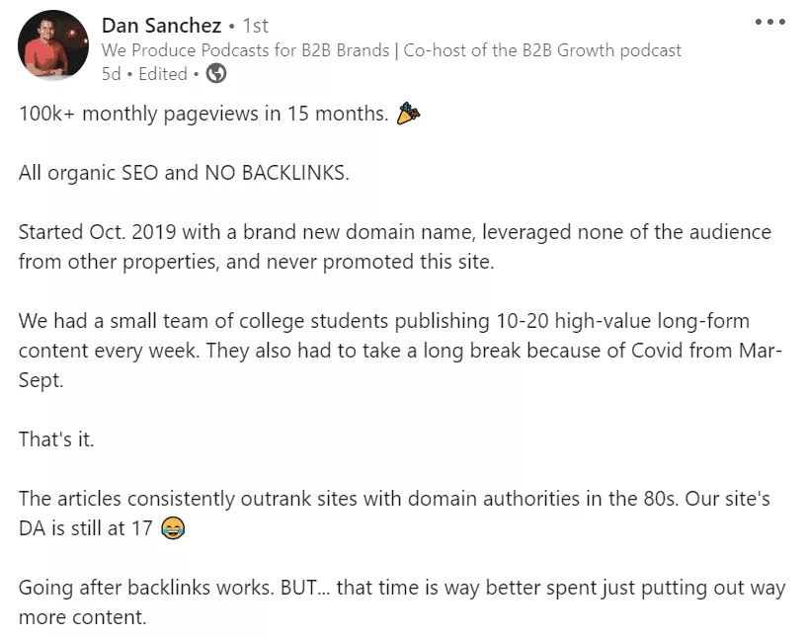Open Dan Sanchez's profile photo
The image size is (807, 638).
53,45
